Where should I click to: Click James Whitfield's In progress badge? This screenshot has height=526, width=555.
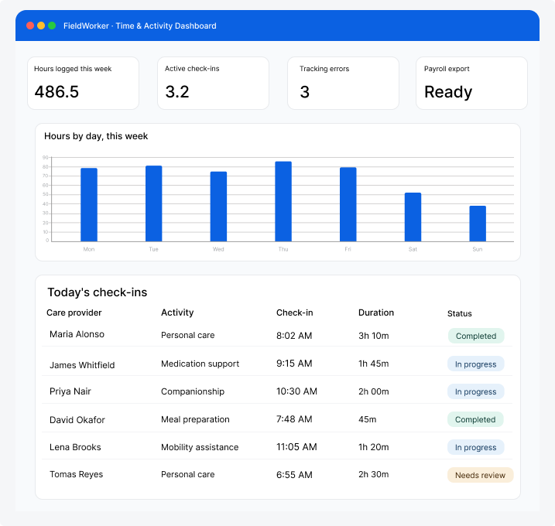(476, 364)
